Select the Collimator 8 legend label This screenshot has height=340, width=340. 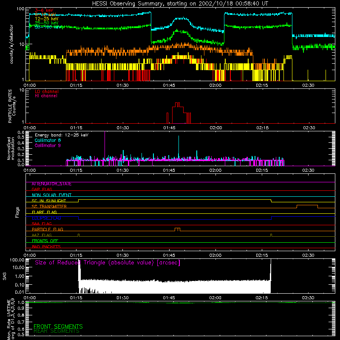(48, 140)
